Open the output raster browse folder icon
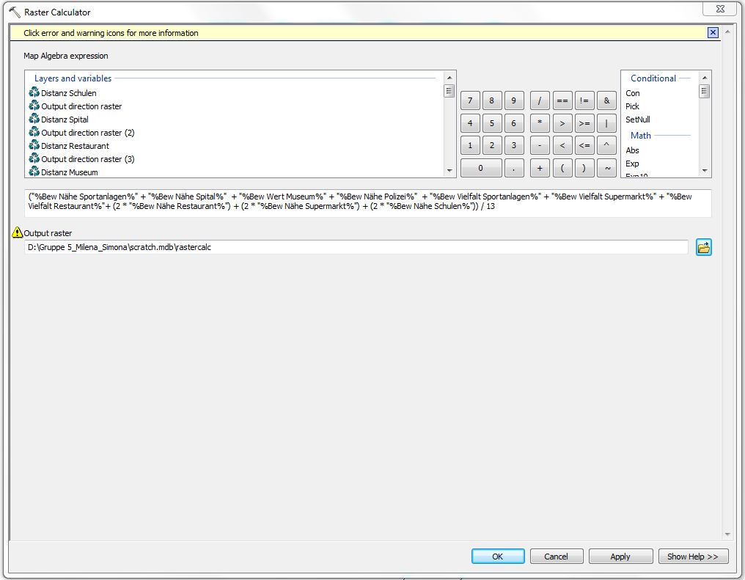The image size is (745, 580). [x=703, y=247]
